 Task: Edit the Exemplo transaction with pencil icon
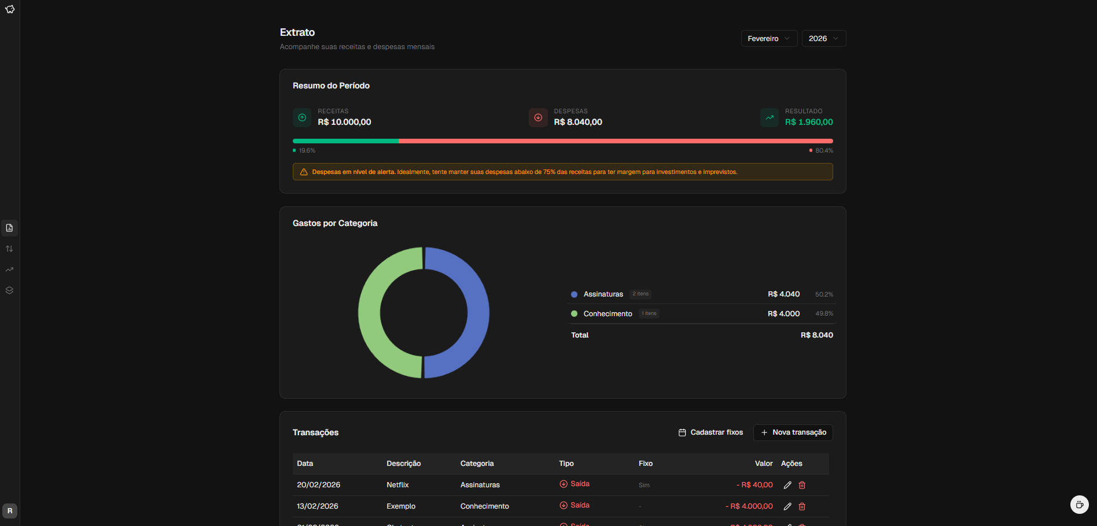click(787, 506)
